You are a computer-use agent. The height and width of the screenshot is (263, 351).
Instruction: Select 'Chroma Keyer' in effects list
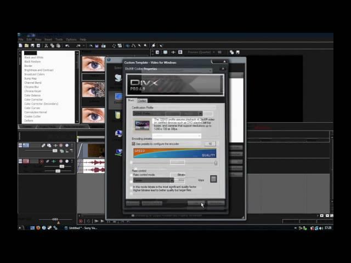[x=33, y=91]
